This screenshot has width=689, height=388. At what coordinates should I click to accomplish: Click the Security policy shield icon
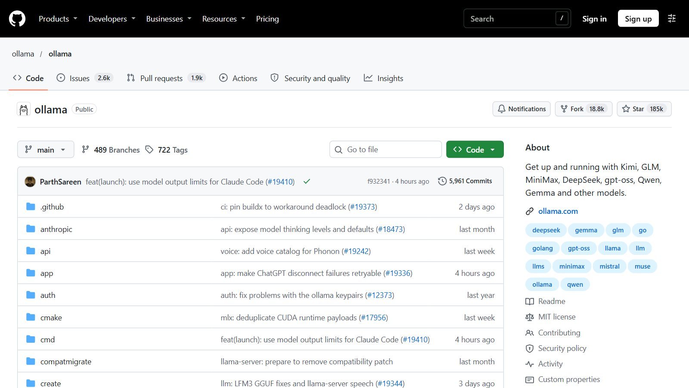point(530,348)
